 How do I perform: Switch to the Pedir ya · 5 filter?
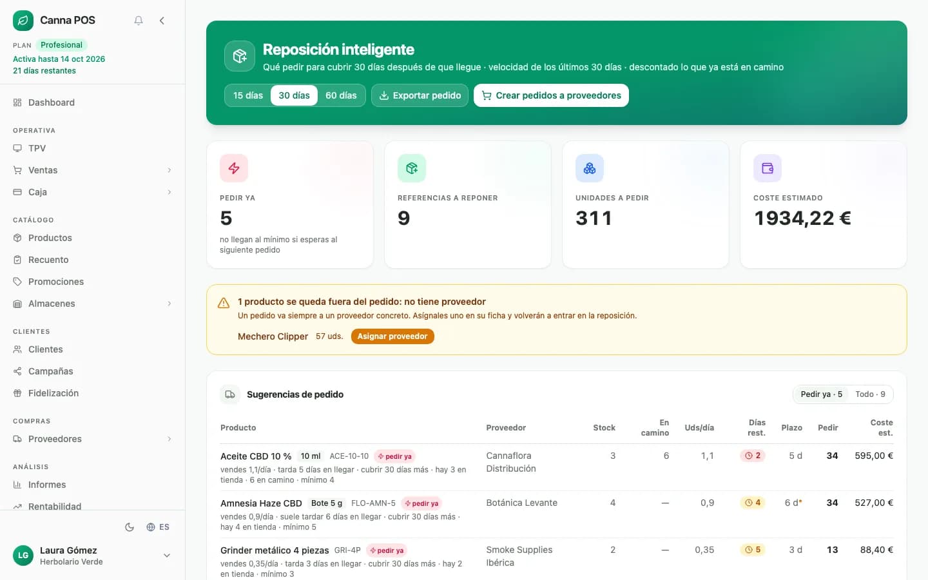click(x=822, y=394)
